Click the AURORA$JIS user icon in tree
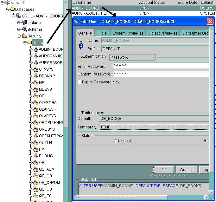 (x=36, y=56)
